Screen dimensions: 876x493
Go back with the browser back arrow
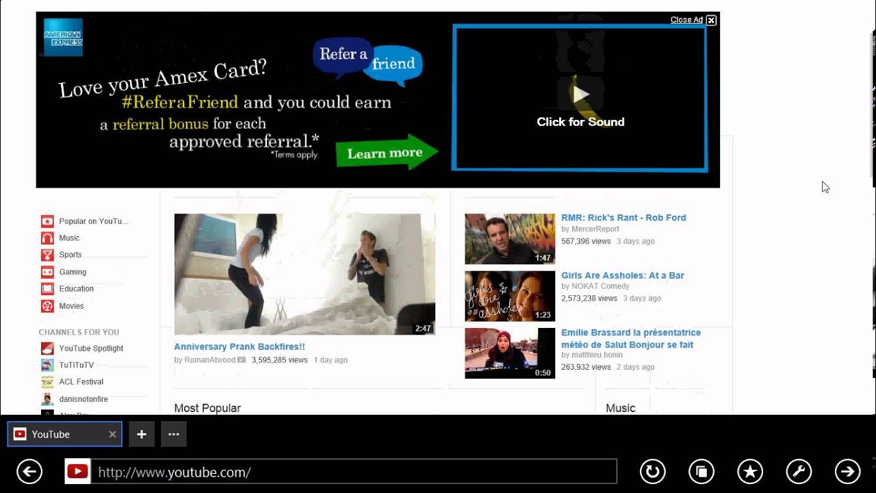[x=29, y=471]
